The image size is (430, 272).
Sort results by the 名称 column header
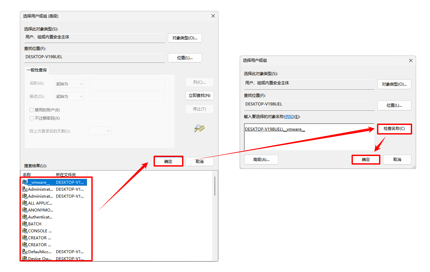click(x=37, y=174)
